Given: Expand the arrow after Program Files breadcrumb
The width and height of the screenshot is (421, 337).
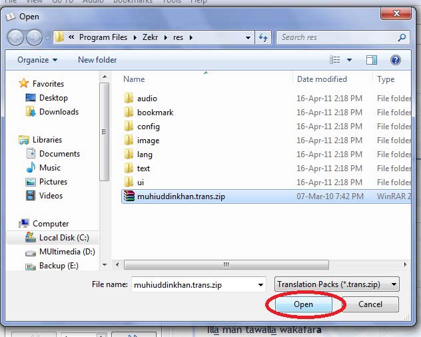Looking at the screenshot, I should point(135,37).
